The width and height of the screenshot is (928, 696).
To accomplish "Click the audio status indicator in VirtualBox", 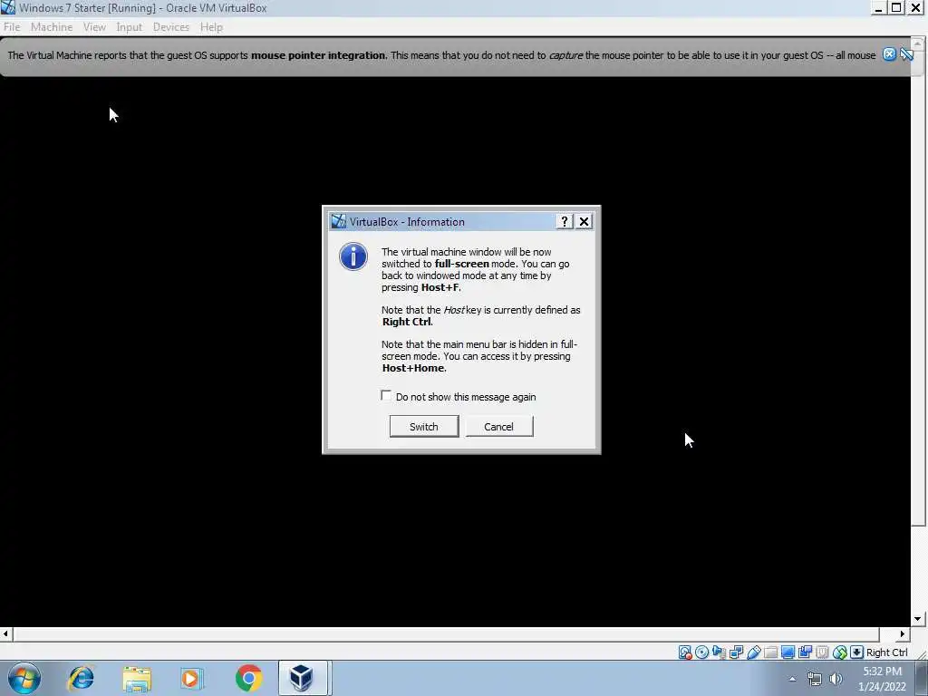I will click(x=719, y=652).
